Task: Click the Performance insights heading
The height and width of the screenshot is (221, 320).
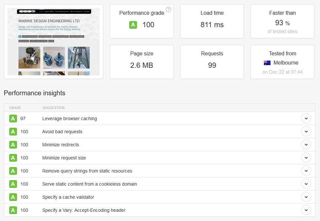Action: 34,93
